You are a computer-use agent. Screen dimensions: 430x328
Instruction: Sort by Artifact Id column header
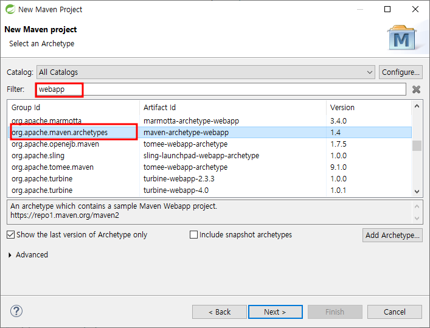coord(233,107)
